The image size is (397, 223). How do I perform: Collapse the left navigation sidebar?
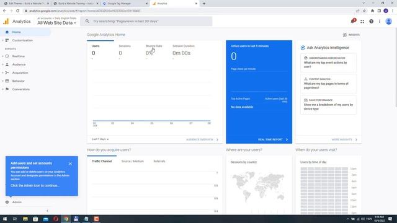point(47,211)
